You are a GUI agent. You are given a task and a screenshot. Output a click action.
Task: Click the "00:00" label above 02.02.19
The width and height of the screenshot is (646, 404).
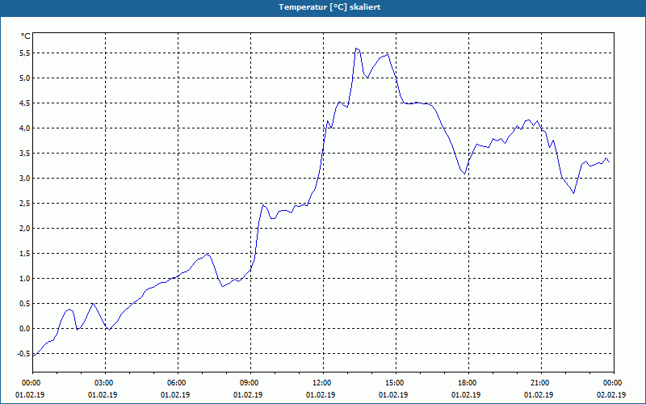tap(614, 383)
